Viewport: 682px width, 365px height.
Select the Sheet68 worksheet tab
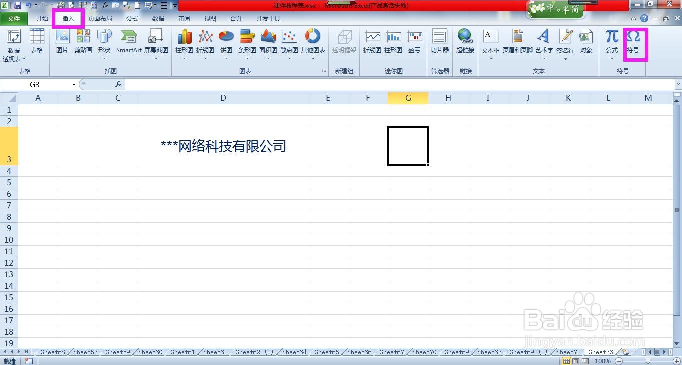coord(52,352)
